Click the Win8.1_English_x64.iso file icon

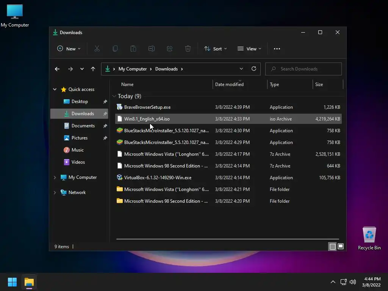tap(119, 119)
